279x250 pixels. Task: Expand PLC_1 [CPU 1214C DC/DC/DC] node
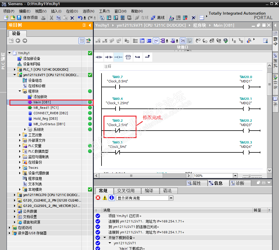[15, 69]
